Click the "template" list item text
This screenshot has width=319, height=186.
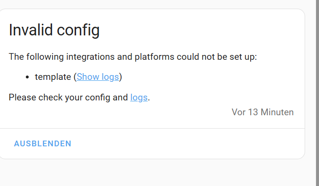[53, 77]
